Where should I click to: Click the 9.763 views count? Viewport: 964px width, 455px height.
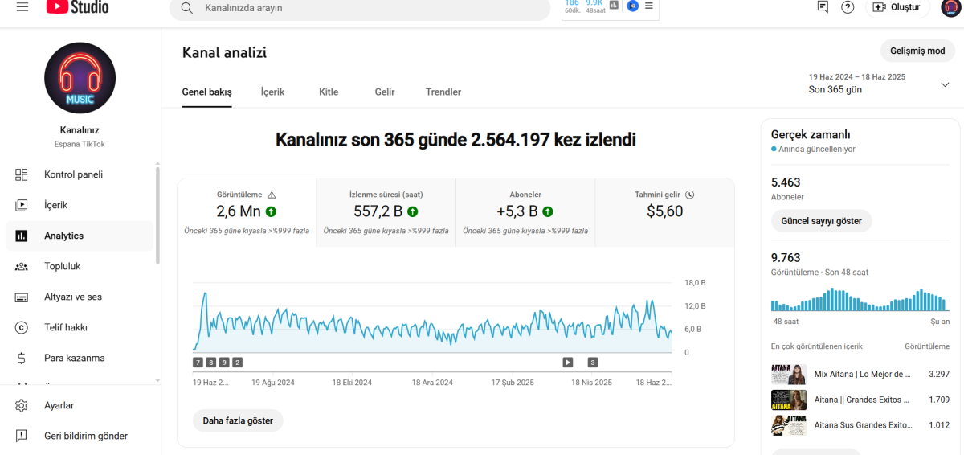tap(786, 258)
